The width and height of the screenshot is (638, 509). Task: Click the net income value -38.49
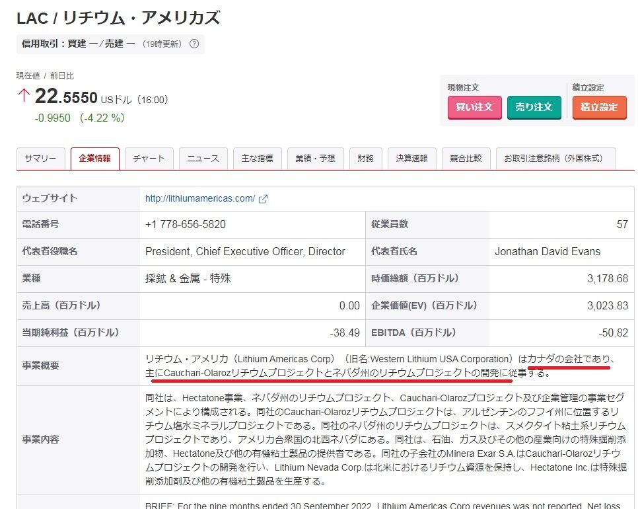[x=345, y=333]
